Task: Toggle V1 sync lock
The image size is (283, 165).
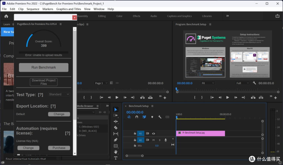Action: click(x=148, y=134)
